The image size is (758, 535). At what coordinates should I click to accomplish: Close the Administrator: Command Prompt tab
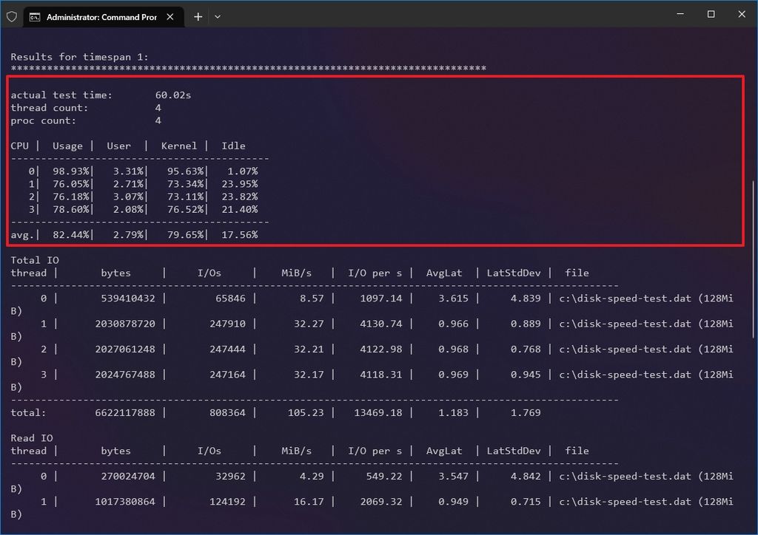tap(170, 17)
